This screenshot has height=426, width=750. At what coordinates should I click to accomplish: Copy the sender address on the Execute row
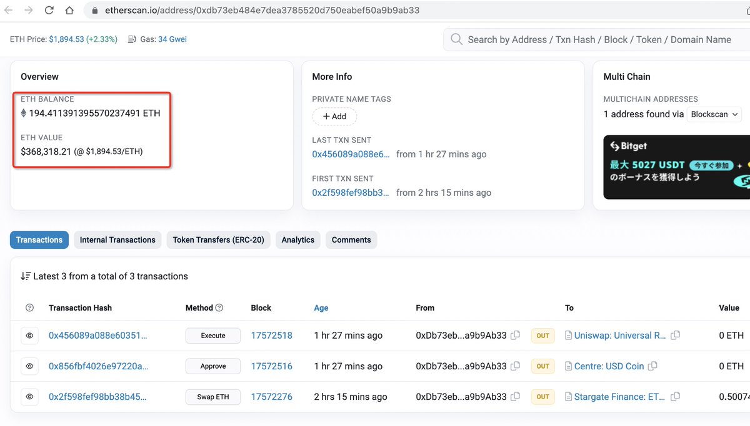pyautogui.click(x=515, y=336)
